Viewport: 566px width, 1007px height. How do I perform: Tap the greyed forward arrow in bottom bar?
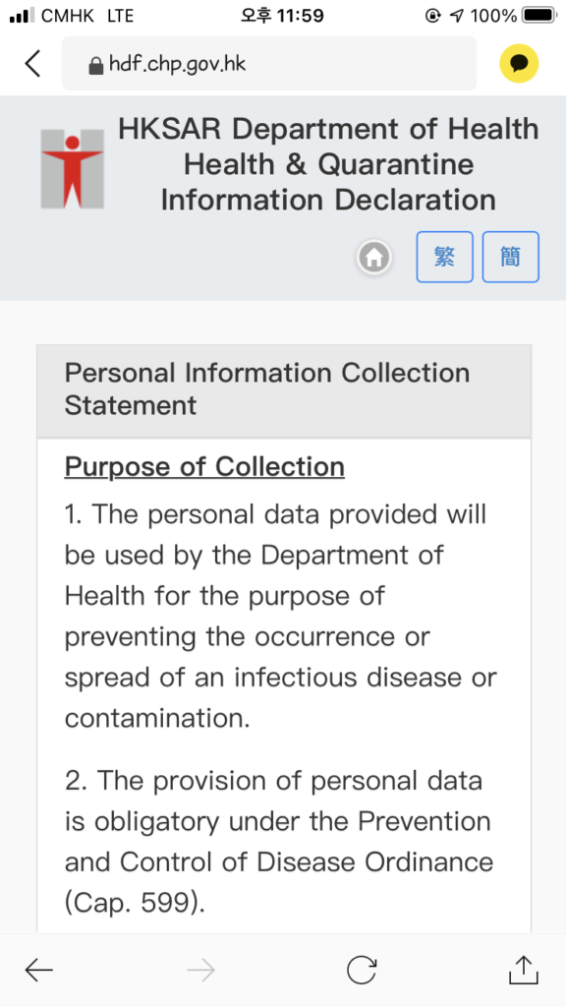[x=200, y=970]
